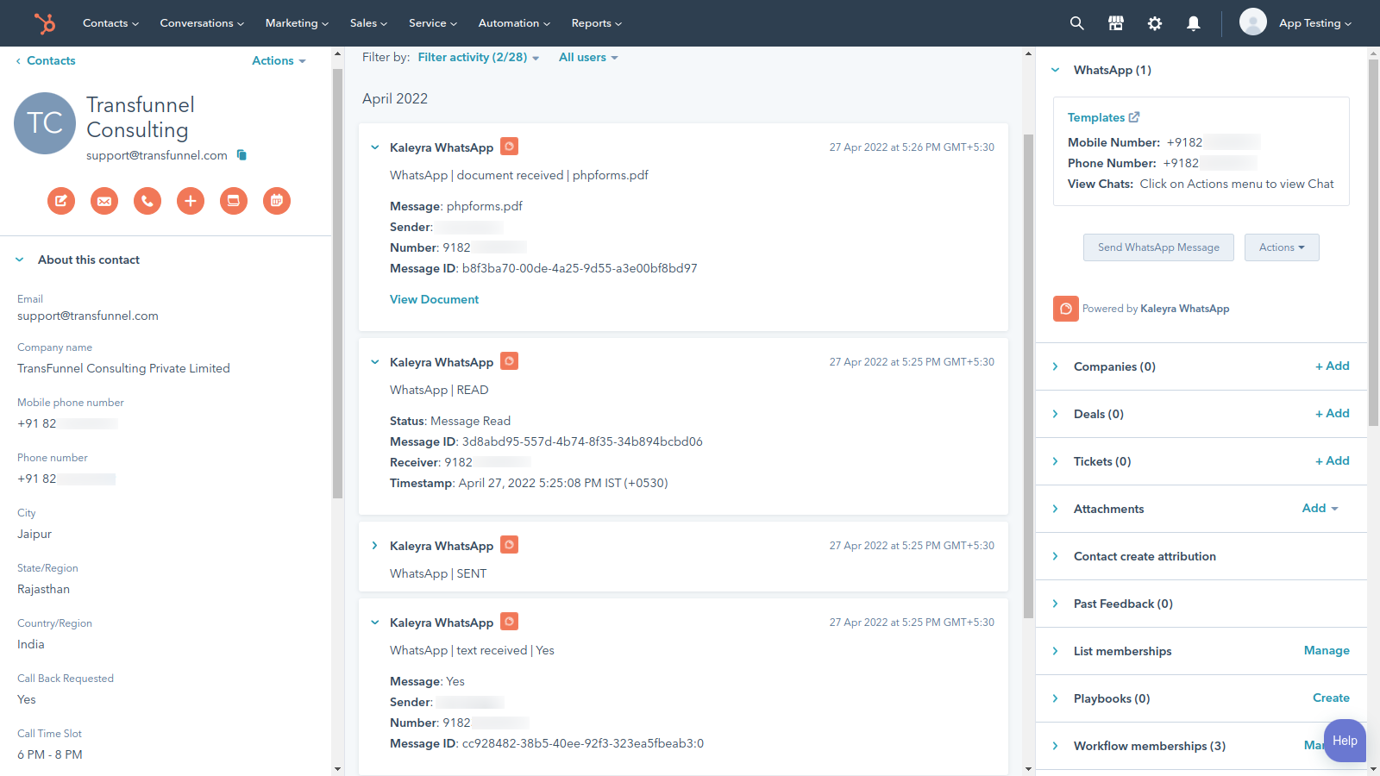This screenshot has width=1380, height=776.
Task: Open the settings gear icon
Action: [1155, 23]
